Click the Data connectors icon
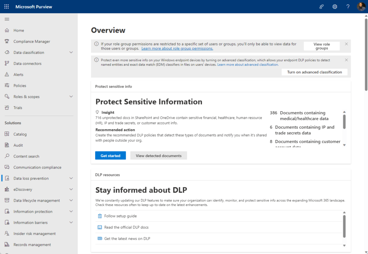Viewport: 368px width, 254px height. (7, 63)
